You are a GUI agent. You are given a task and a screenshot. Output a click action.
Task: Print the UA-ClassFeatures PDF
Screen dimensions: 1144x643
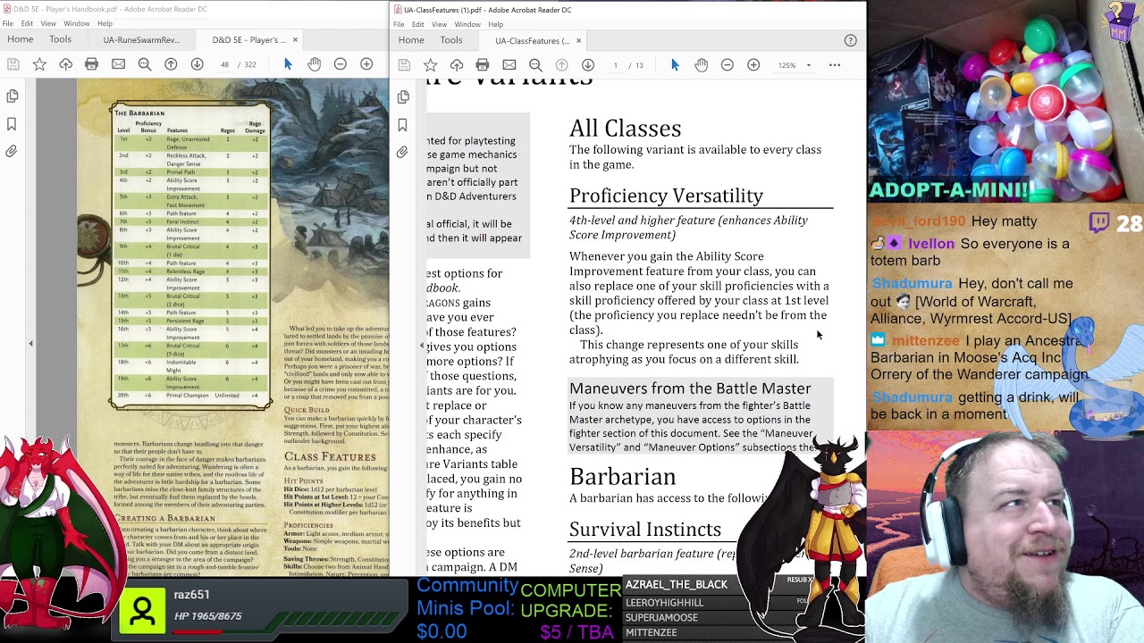tap(483, 64)
